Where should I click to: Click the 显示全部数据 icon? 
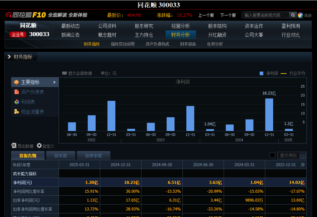[x=65, y=73]
